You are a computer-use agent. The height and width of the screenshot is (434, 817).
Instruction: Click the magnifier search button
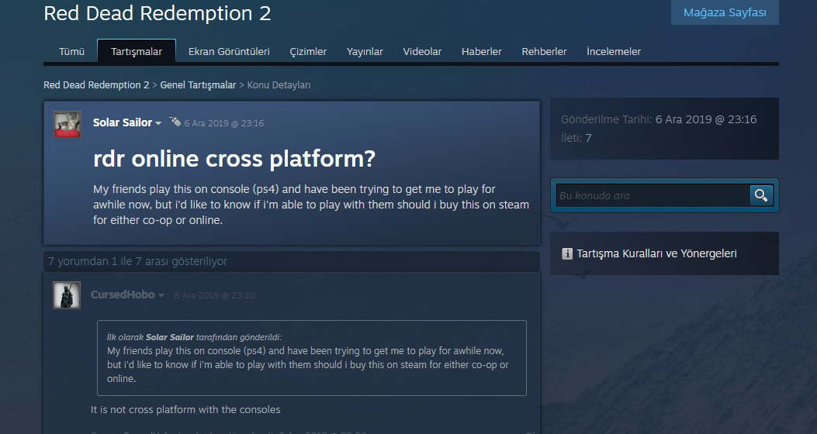[x=761, y=195]
